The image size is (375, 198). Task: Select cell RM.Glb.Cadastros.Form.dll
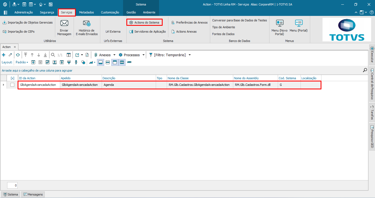tap(255, 85)
